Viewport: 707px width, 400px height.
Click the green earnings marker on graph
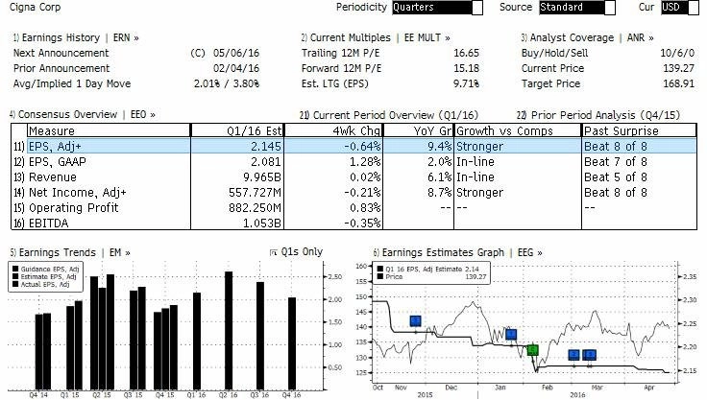coord(533,350)
